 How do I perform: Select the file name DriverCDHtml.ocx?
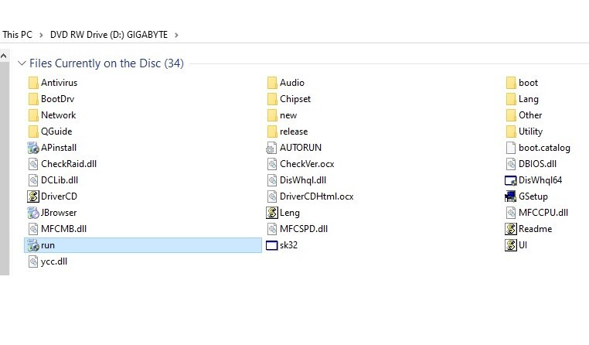point(317,196)
